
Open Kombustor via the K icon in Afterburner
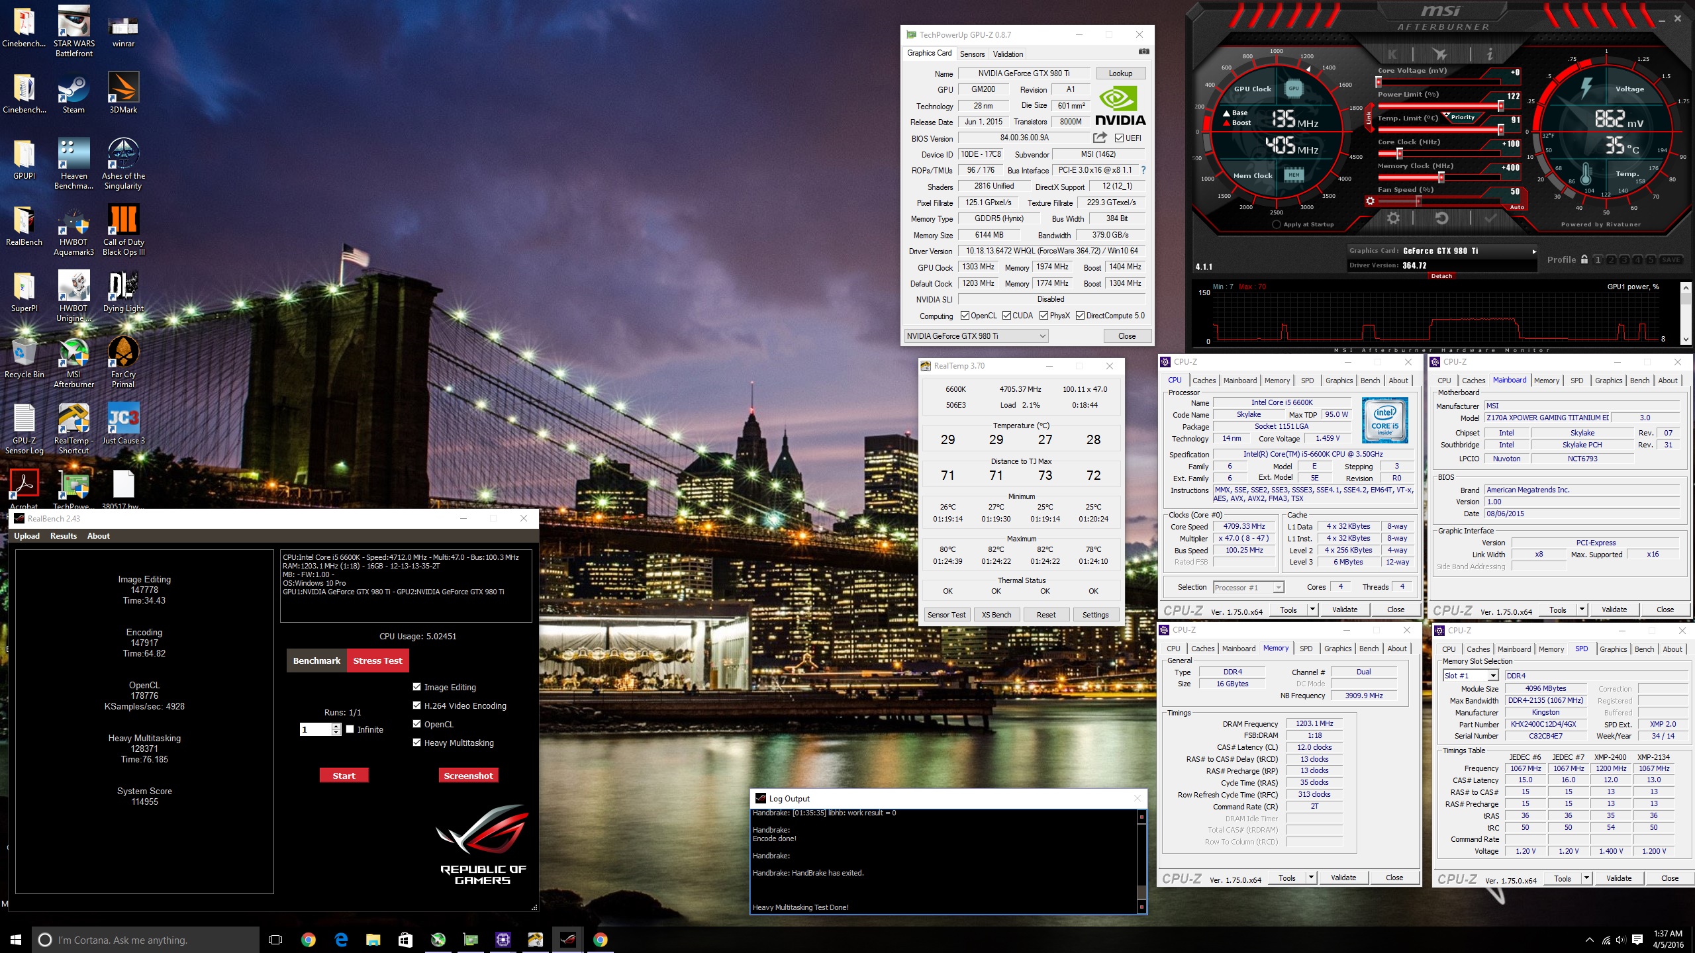1392,54
